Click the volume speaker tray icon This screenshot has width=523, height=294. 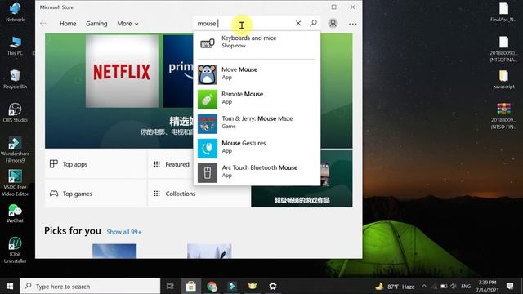(x=453, y=287)
